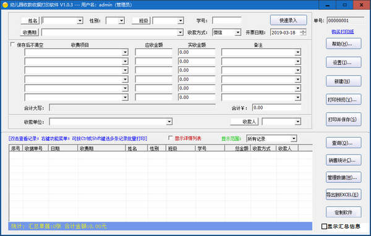Screen dimensions: 371x236
Task: Click the 收费期 button
Action: pos(30,32)
